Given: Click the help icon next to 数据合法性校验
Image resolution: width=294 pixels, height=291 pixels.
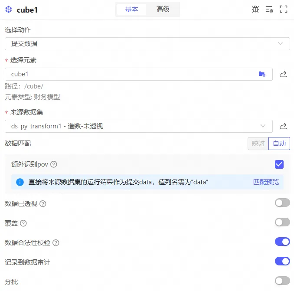Looking at the screenshot, I should tap(56, 243).
